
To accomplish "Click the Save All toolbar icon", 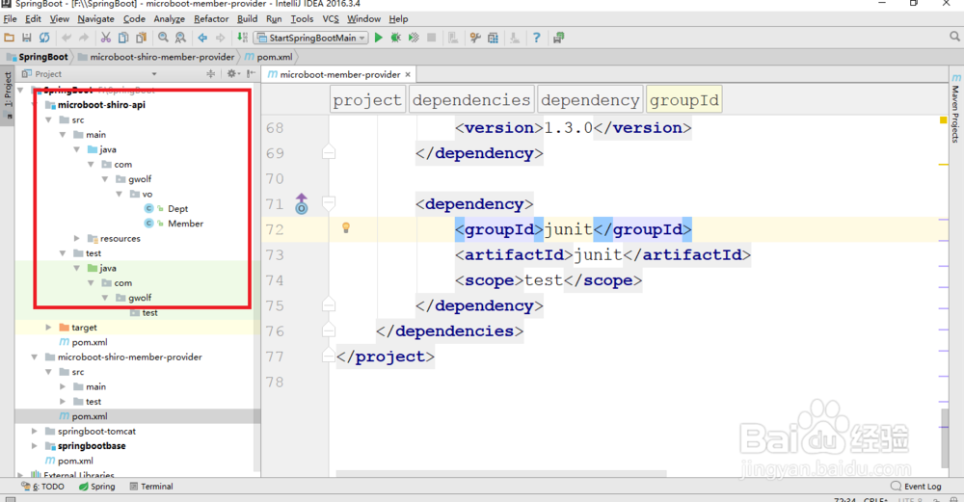I will (26, 38).
